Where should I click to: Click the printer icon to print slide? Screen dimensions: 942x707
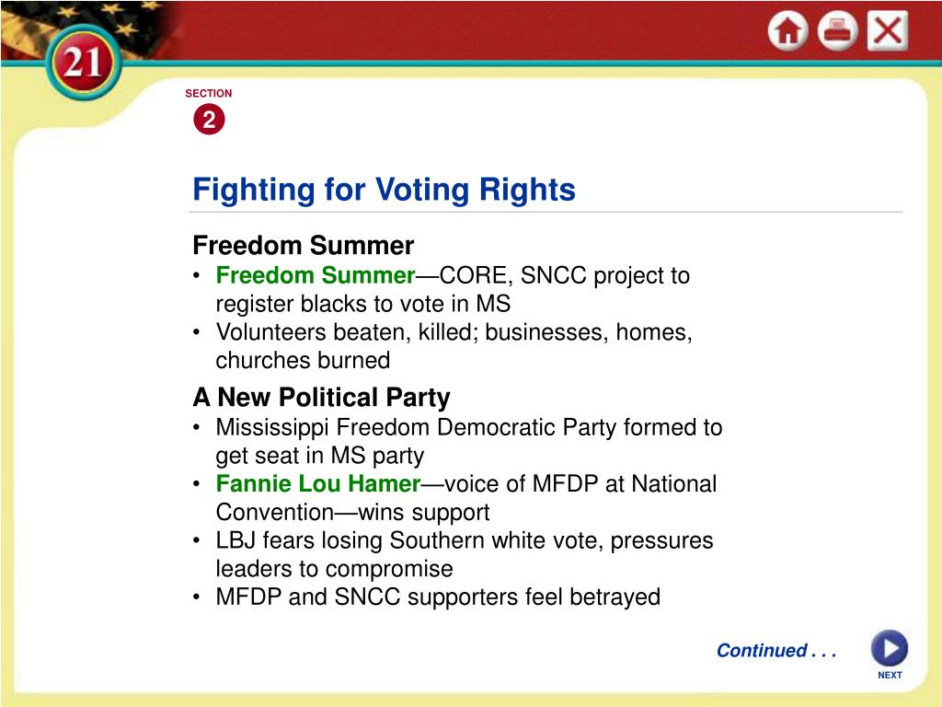pos(837,30)
